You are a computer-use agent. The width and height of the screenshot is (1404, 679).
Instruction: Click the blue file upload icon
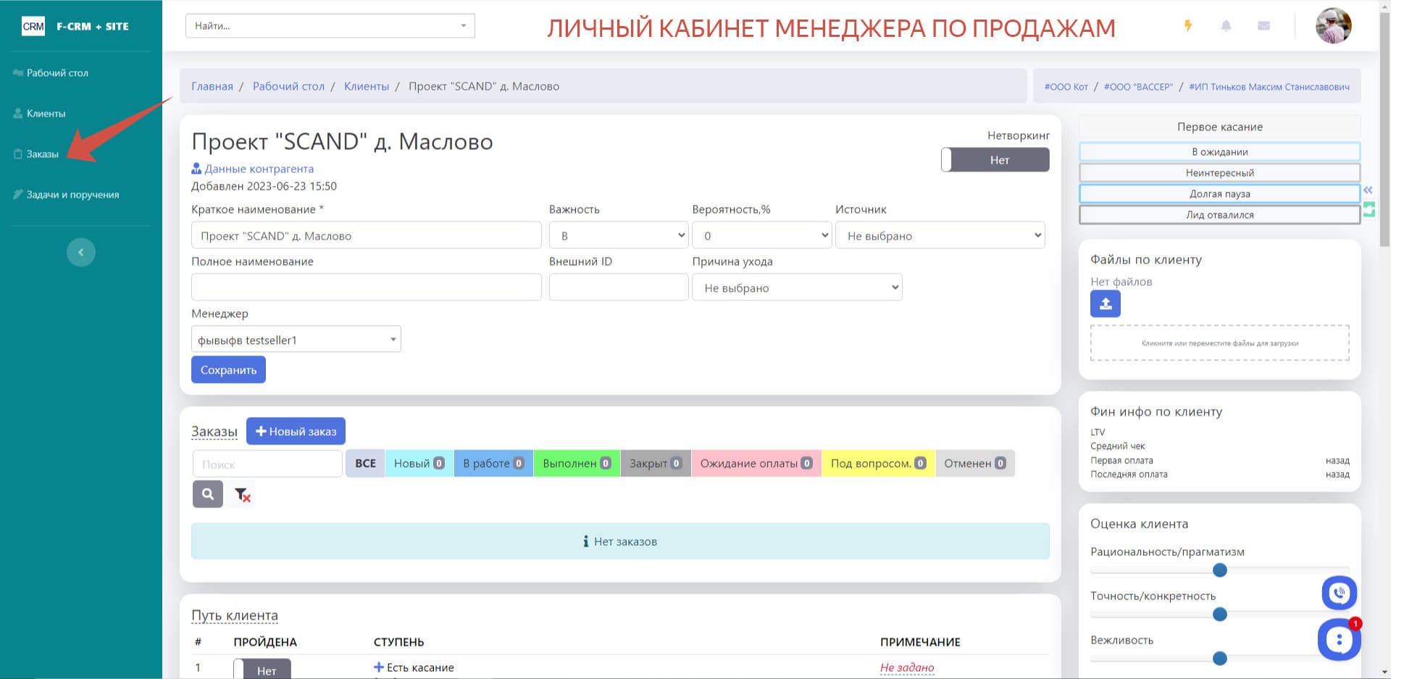1105,303
